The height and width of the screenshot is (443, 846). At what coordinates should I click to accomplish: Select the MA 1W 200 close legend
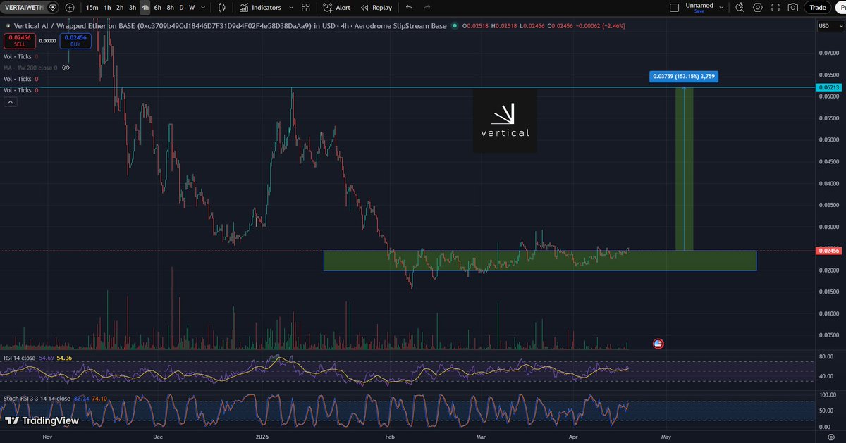[30, 68]
